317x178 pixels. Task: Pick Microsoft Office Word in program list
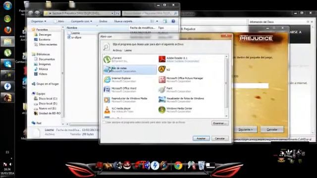click(x=130, y=90)
